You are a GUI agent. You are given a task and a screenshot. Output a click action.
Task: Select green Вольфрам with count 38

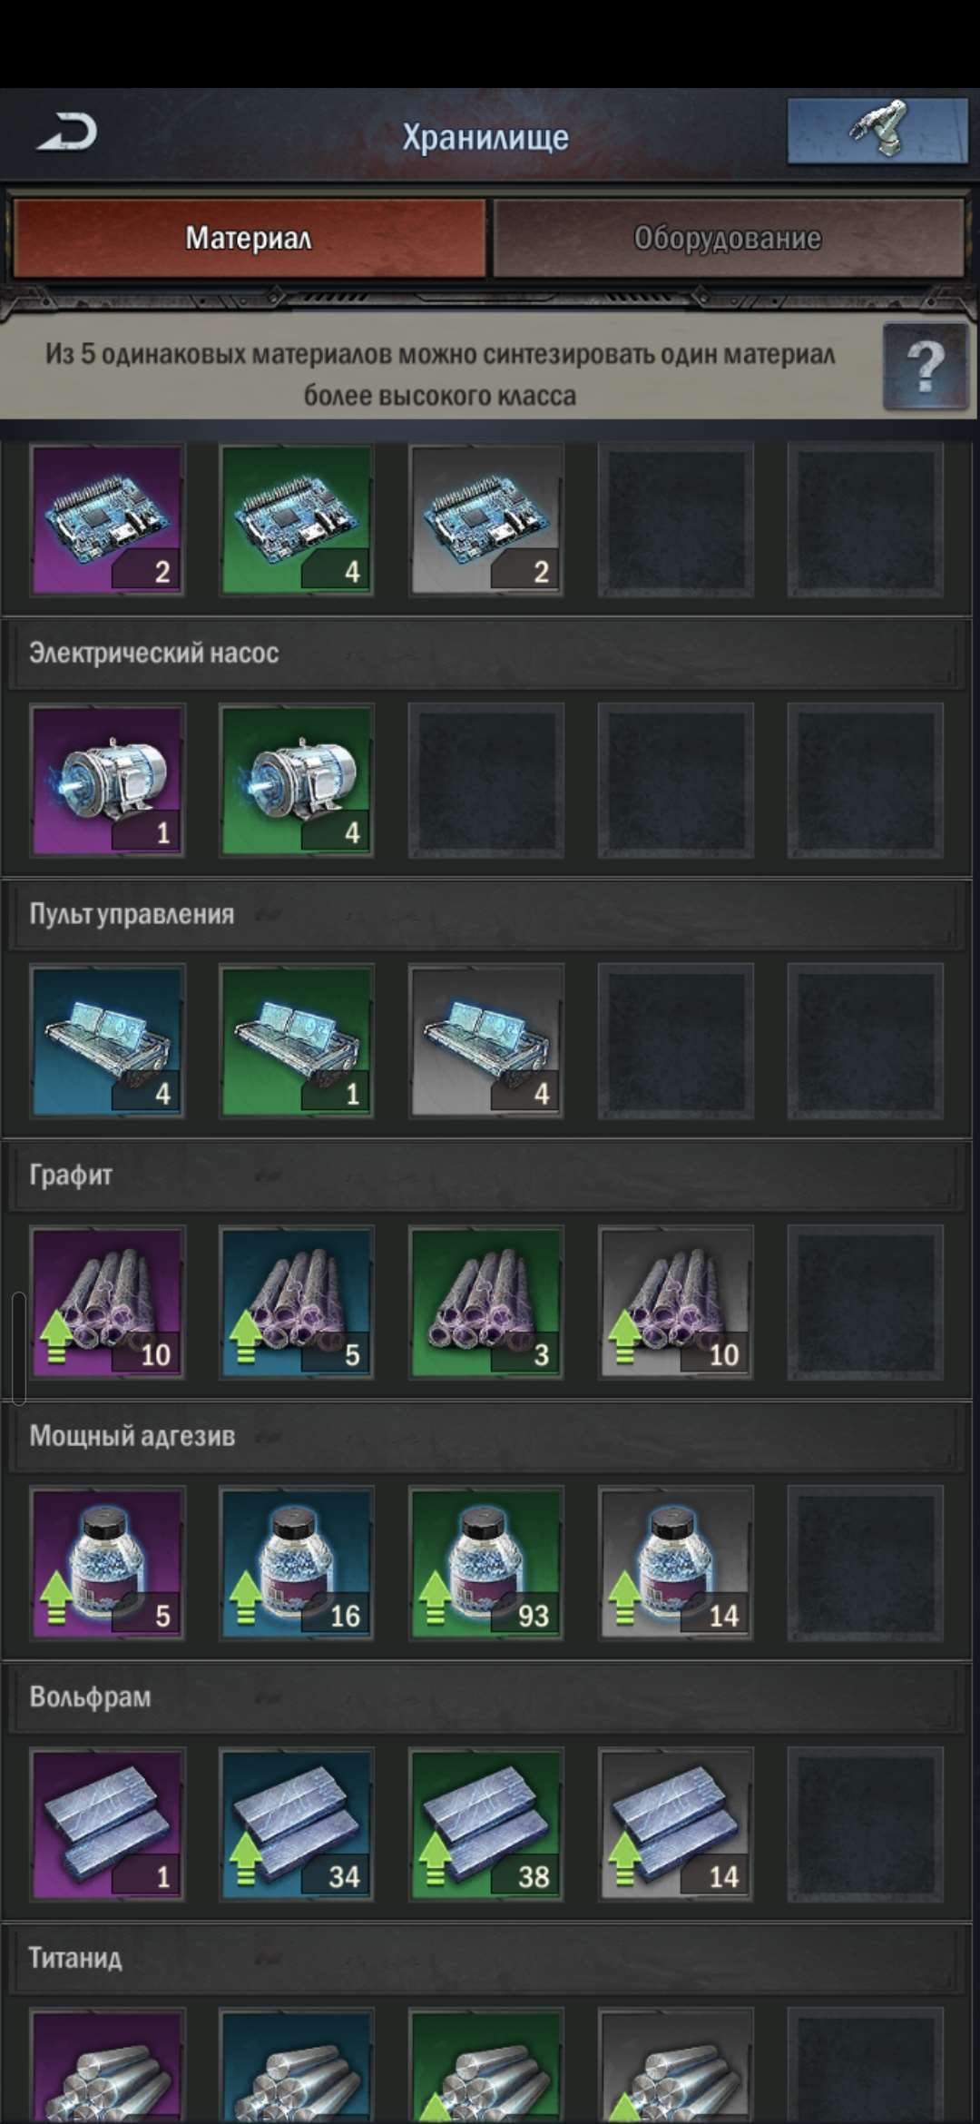(486, 1824)
